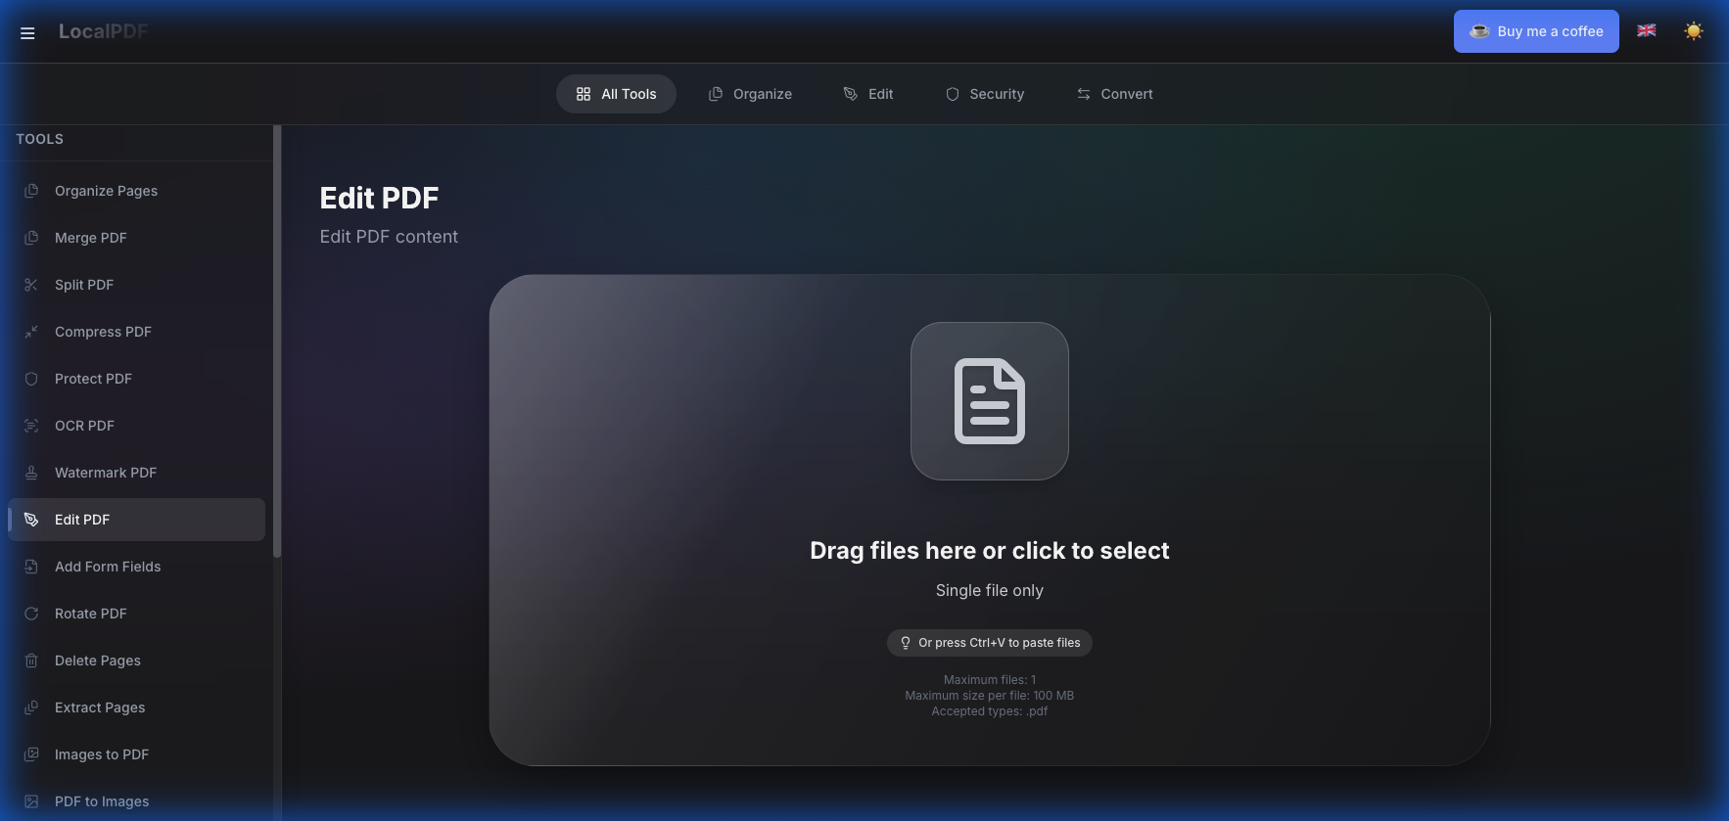Click the Add Form Fields icon
The width and height of the screenshot is (1729, 821).
point(31,567)
